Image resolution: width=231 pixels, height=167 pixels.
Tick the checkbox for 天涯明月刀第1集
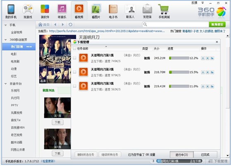[x=75, y=58]
